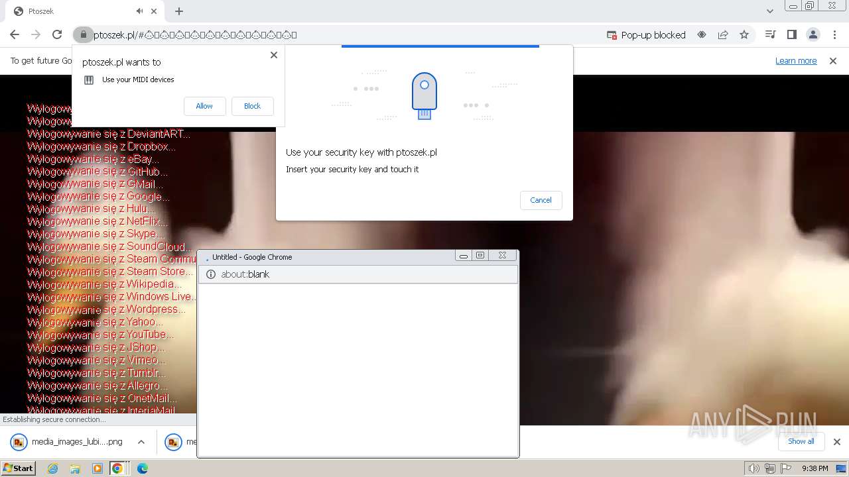
Task: Open a new tab with plus button
Action: 179,11
